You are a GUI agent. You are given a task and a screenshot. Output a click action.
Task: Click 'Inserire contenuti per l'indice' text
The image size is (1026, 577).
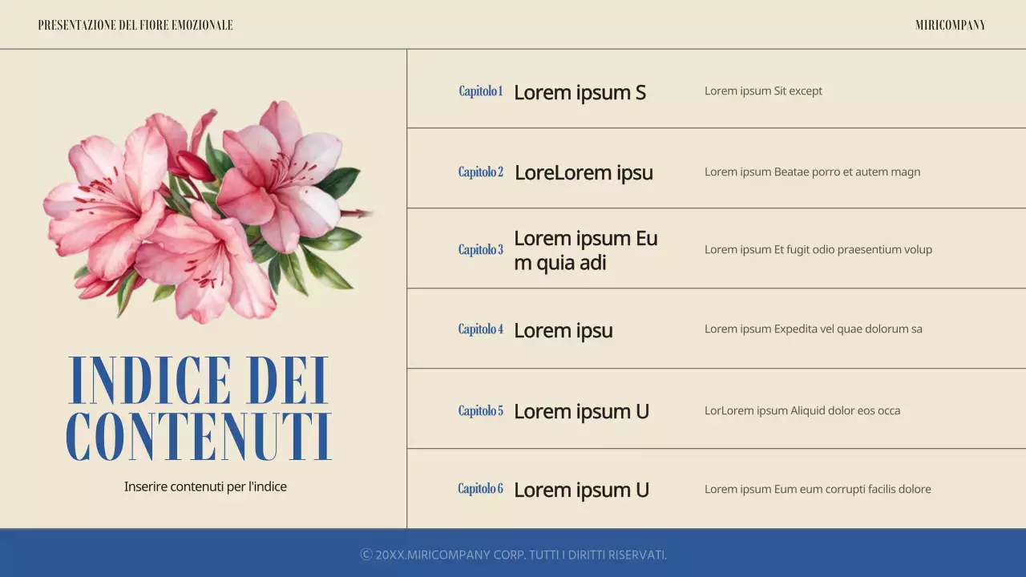pyautogui.click(x=205, y=486)
